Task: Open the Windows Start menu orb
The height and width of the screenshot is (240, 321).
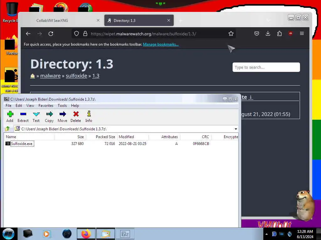Action: pos(8,234)
